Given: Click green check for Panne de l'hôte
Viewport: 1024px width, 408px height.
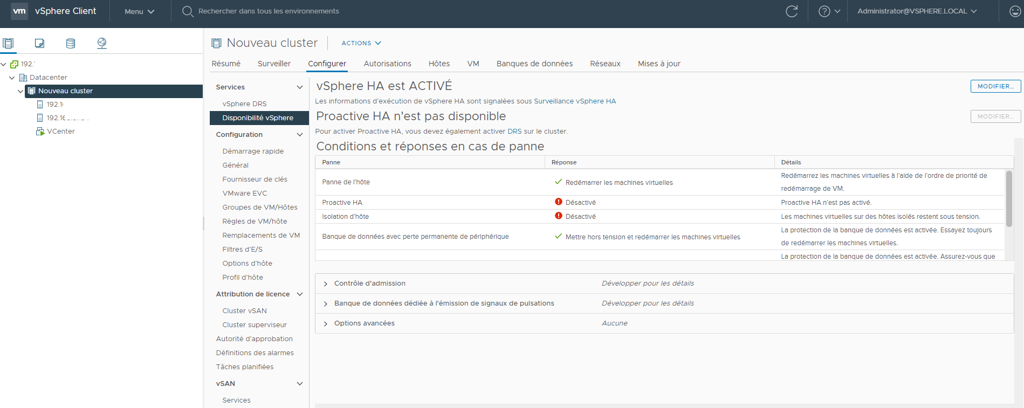Looking at the screenshot, I should pos(559,182).
